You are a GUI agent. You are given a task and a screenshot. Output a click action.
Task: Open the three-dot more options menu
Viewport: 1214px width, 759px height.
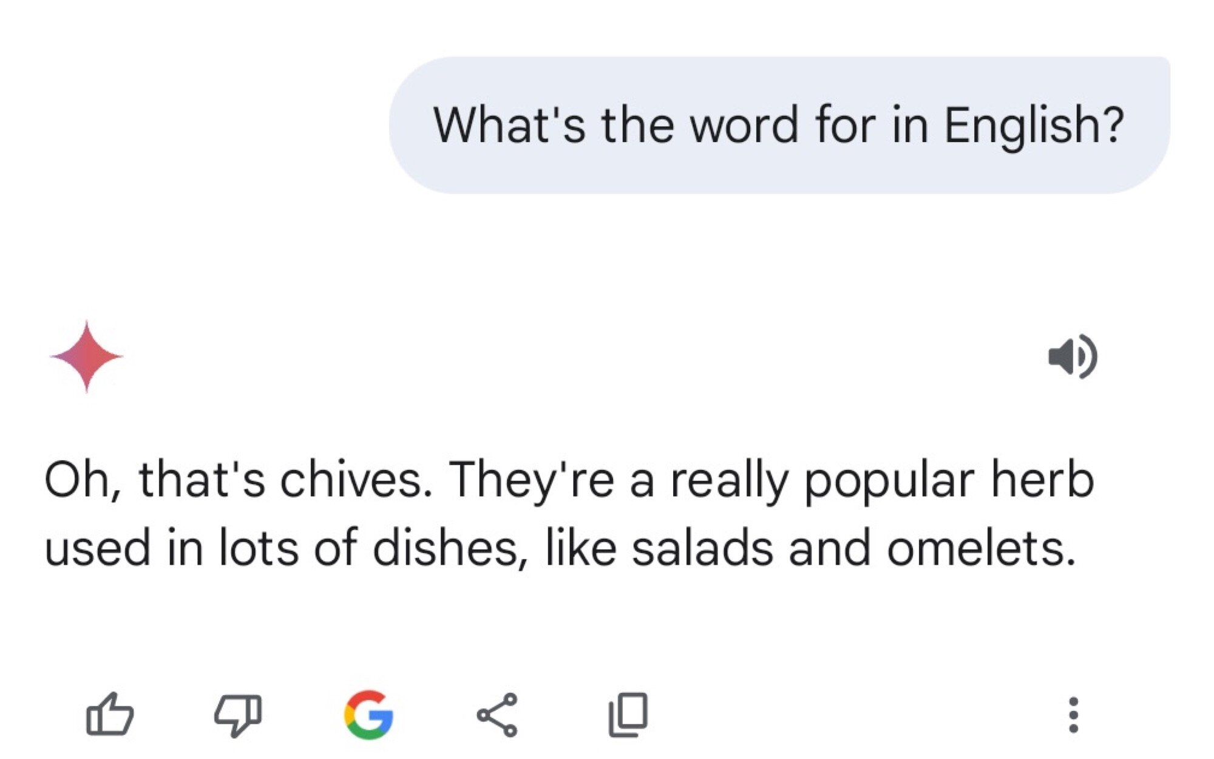1073,715
